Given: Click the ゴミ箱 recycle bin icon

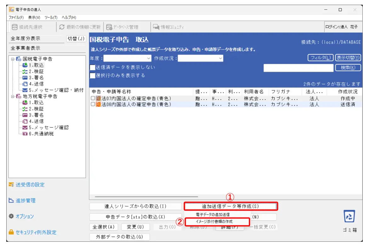Looking at the screenshot, I should coord(350,217).
